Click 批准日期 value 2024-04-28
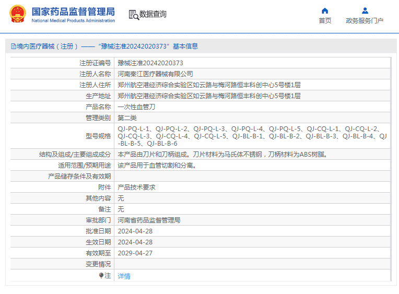This screenshot has height=294, width=399. [135, 231]
